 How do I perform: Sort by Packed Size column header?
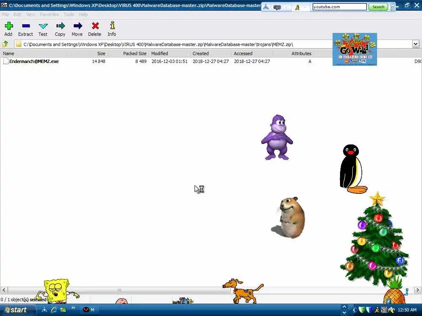129,53
